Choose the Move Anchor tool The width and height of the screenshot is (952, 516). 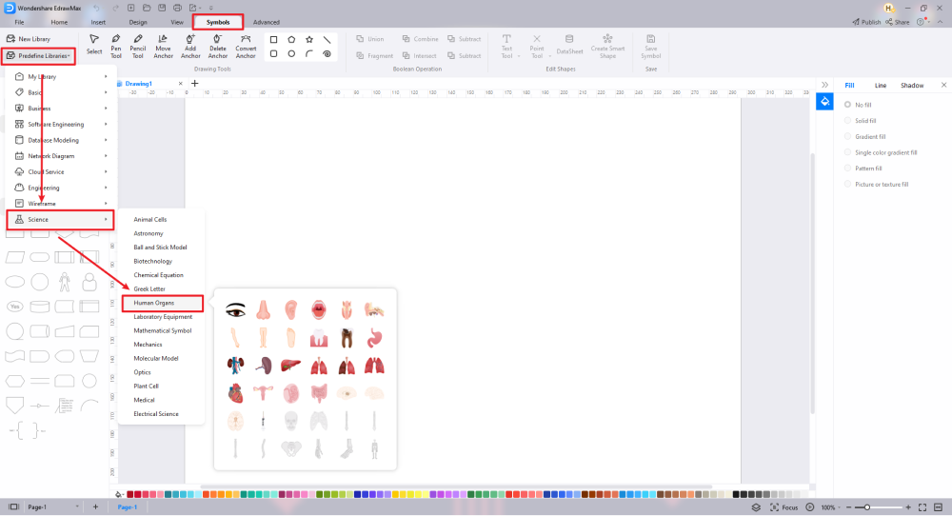163,46
